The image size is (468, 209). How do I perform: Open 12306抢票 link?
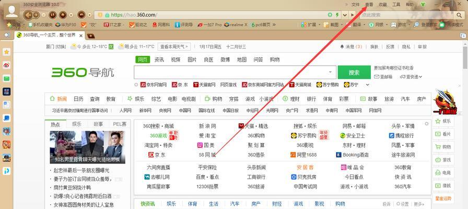click(207, 187)
